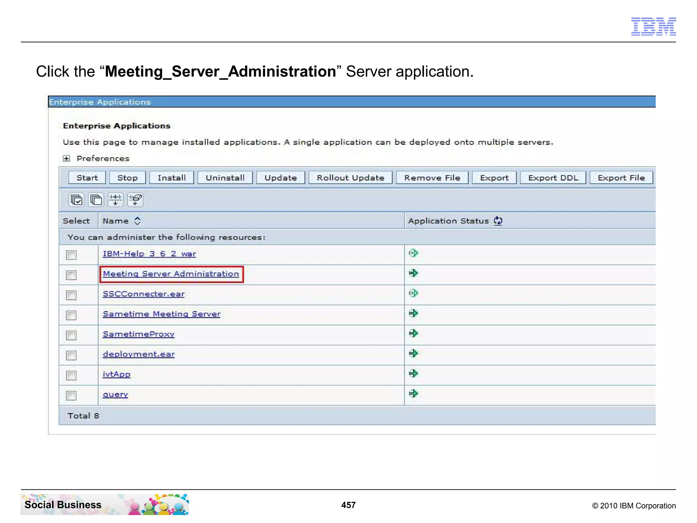Click status icon for SSCConnecter.ear
Viewport: 697px width, 523px height.
413,293
